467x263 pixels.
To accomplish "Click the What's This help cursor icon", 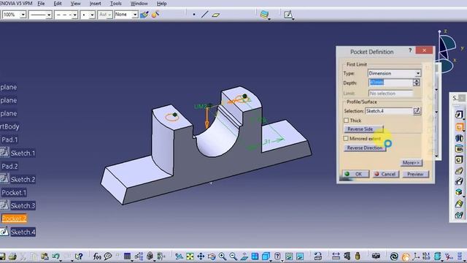I will (x=79, y=256).
